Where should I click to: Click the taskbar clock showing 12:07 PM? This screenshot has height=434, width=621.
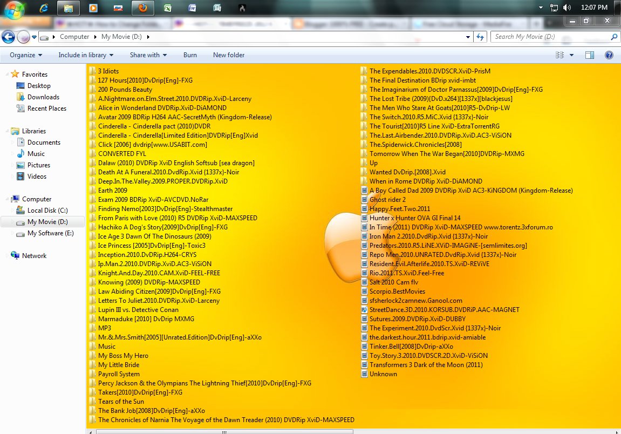point(594,8)
